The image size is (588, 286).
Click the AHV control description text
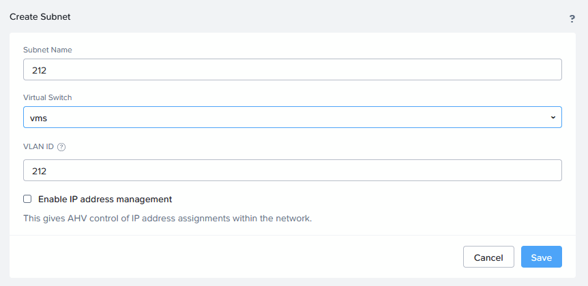coord(167,219)
